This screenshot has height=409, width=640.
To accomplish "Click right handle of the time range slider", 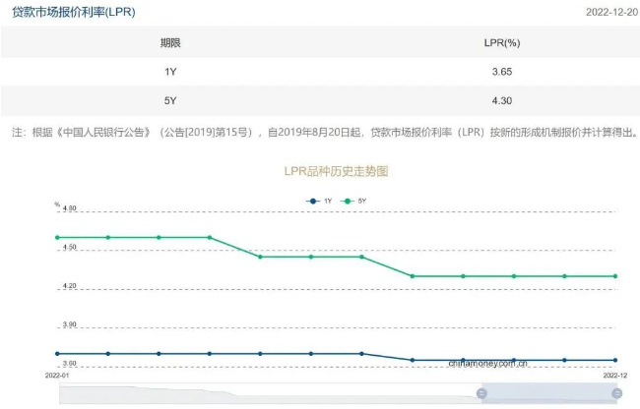I will [616, 393].
